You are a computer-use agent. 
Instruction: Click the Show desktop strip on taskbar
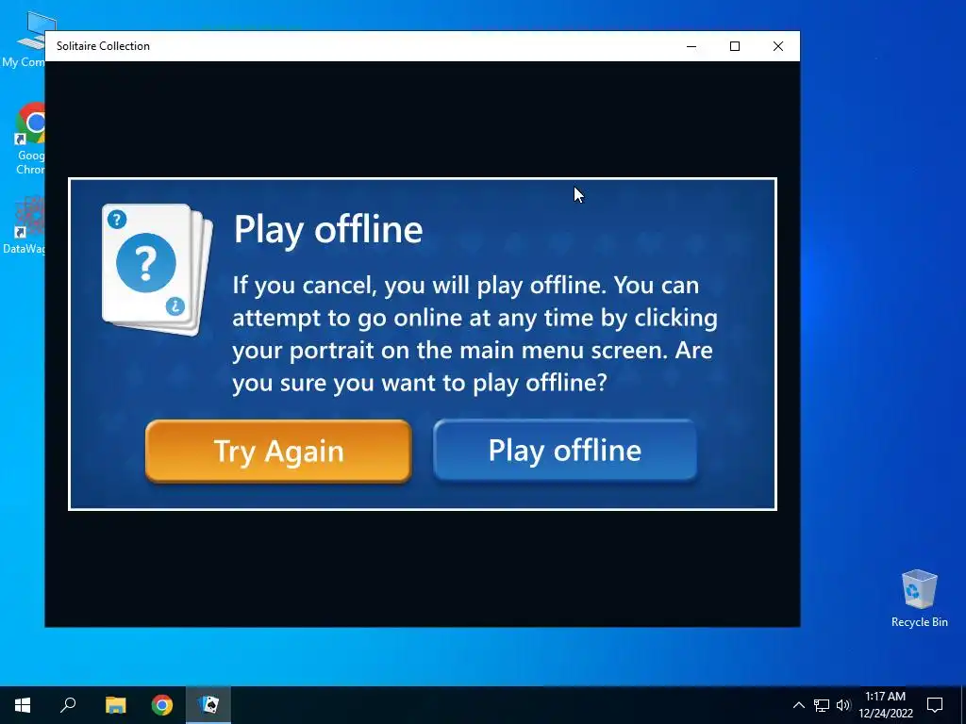click(963, 705)
